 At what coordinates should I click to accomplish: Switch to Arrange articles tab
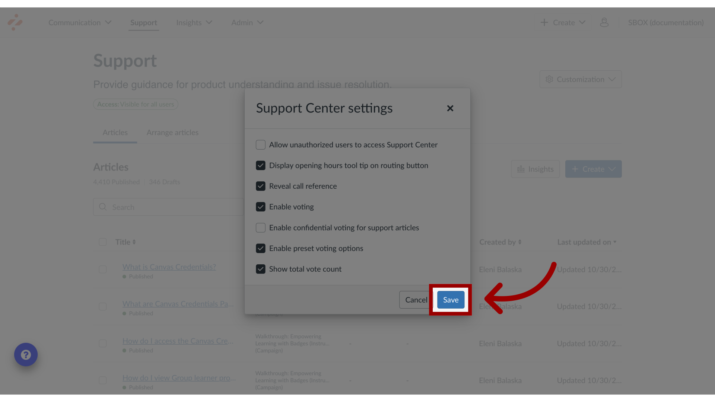click(x=172, y=133)
